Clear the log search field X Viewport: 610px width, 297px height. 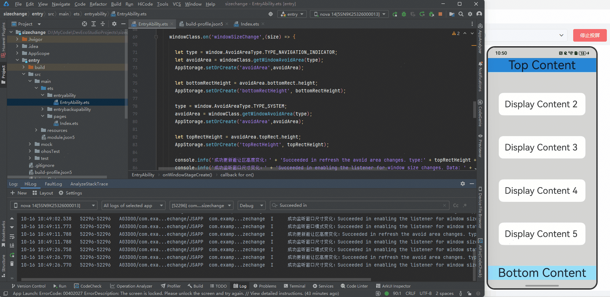click(445, 205)
